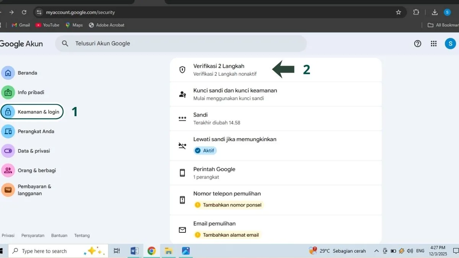The height and width of the screenshot is (258, 459).
Task: Click the Google apps grid icon
Action: point(433,44)
